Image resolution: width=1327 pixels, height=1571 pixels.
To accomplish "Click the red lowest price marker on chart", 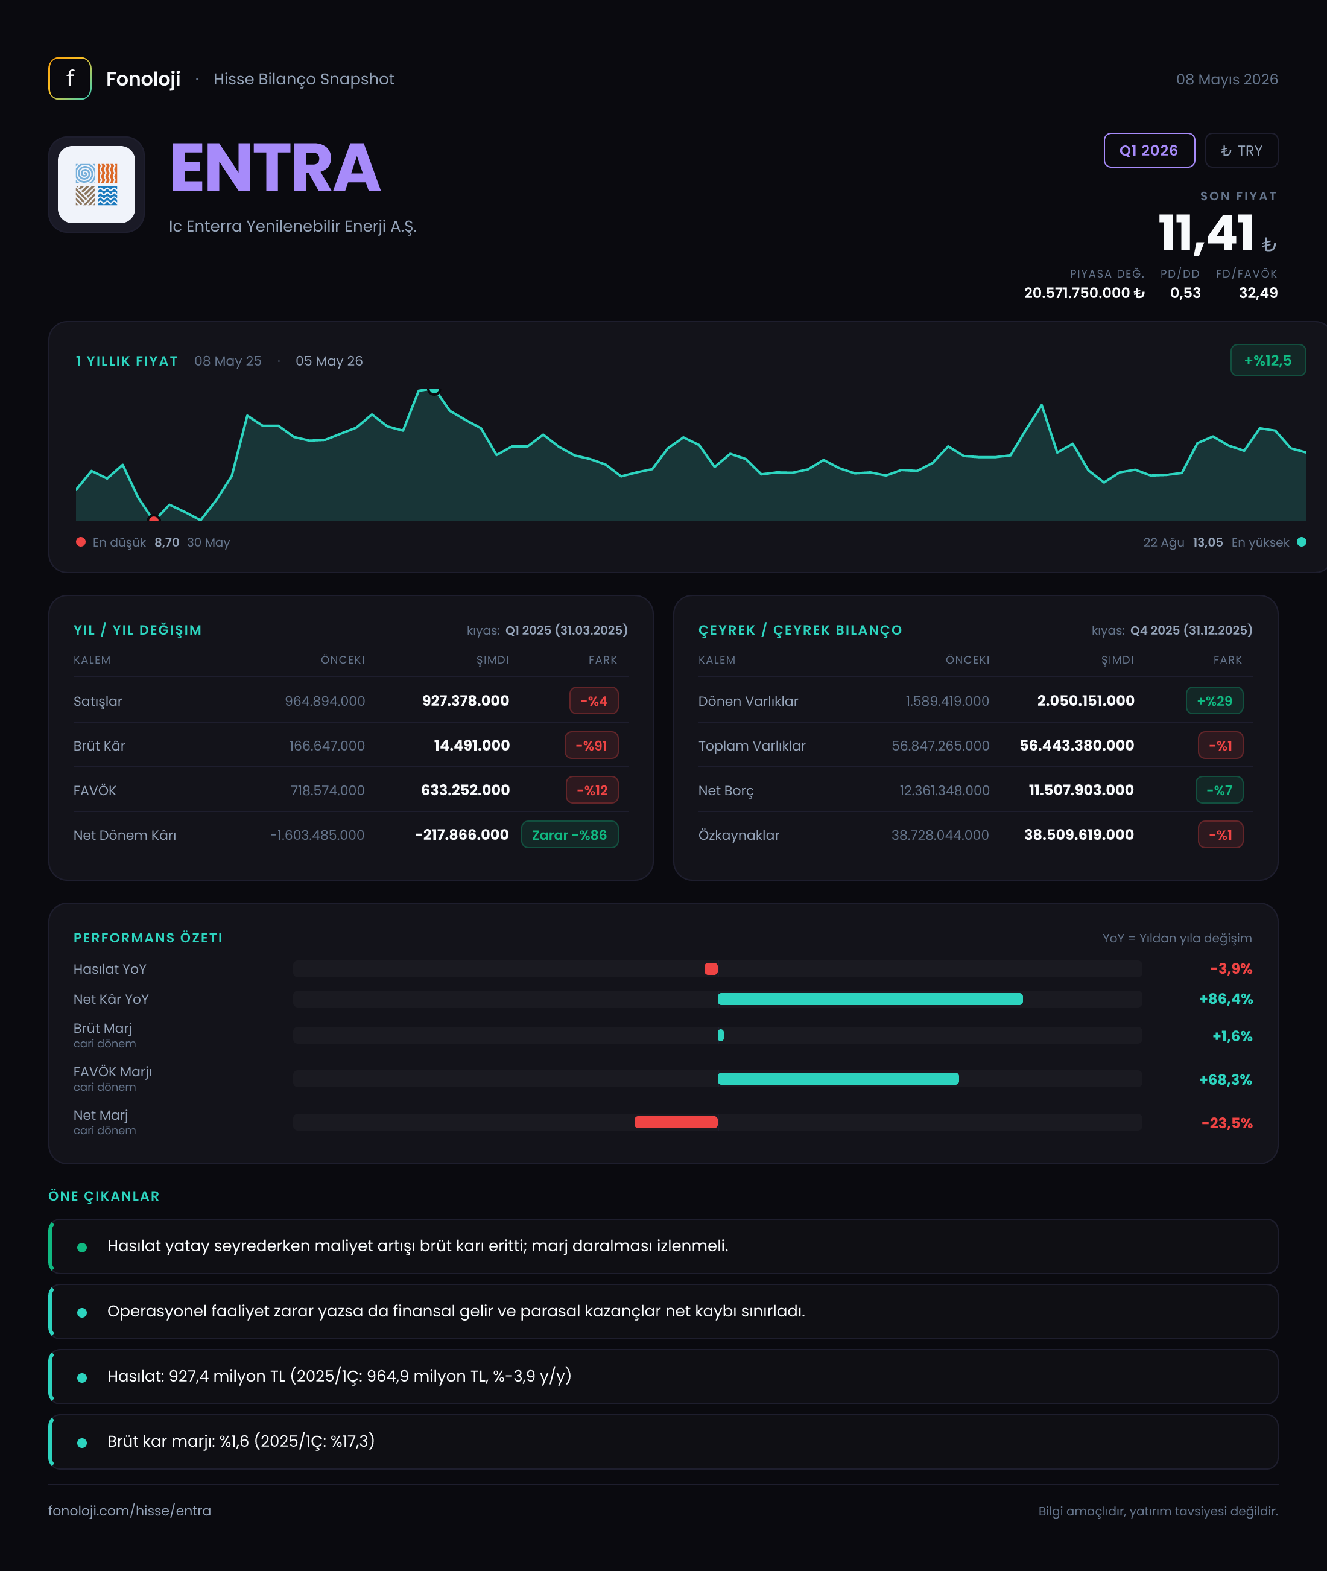I will [153, 519].
